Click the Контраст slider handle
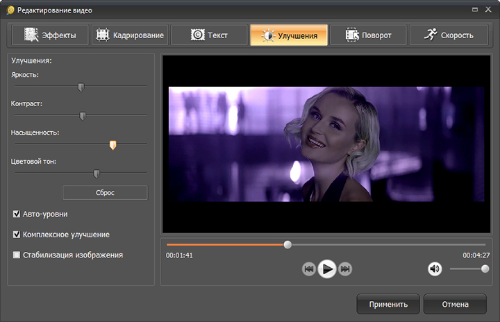The width and height of the screenshot is (500, 322). pyautogui.click(x=83, y=116)
